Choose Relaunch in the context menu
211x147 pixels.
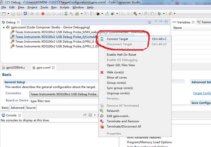[x=135, y=111]
